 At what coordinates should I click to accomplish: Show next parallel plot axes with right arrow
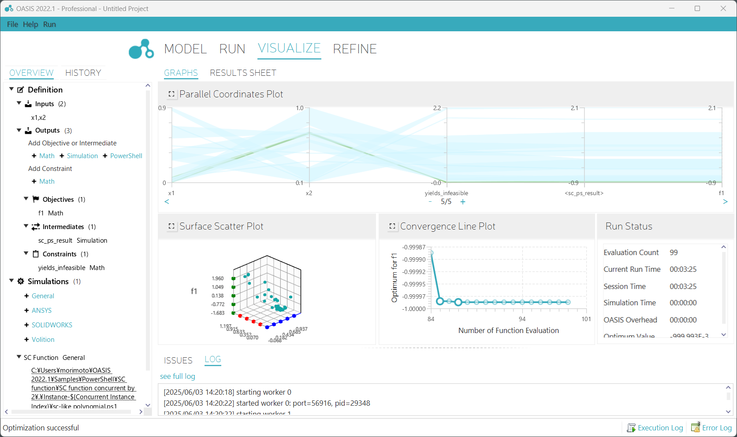pyautogui.click(x=725, y=202)
